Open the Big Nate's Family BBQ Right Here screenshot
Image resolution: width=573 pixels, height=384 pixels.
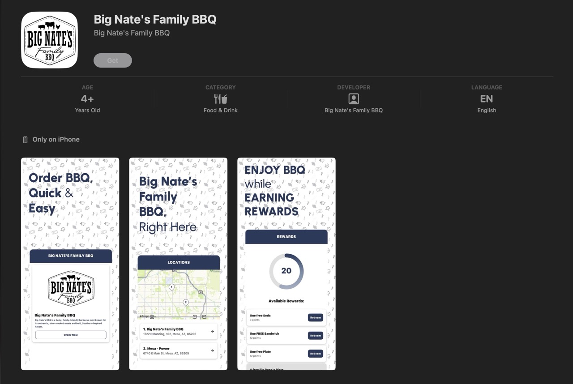(178, 264)
